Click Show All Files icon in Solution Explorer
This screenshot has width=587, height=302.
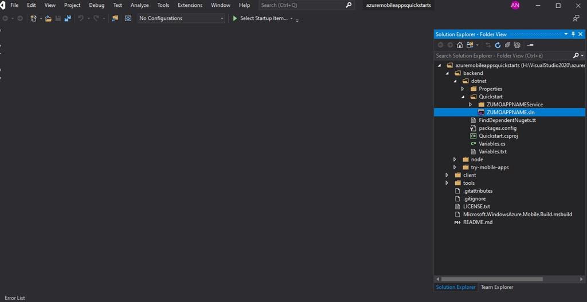[518, 45]
